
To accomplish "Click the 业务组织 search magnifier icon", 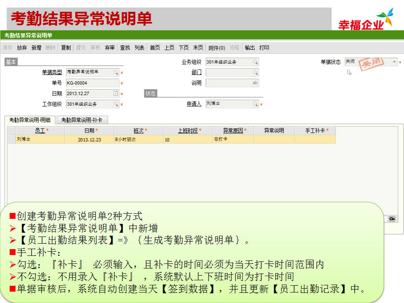I will coord(255,62).
